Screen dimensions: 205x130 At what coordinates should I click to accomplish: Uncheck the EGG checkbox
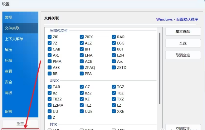point(114,43)
